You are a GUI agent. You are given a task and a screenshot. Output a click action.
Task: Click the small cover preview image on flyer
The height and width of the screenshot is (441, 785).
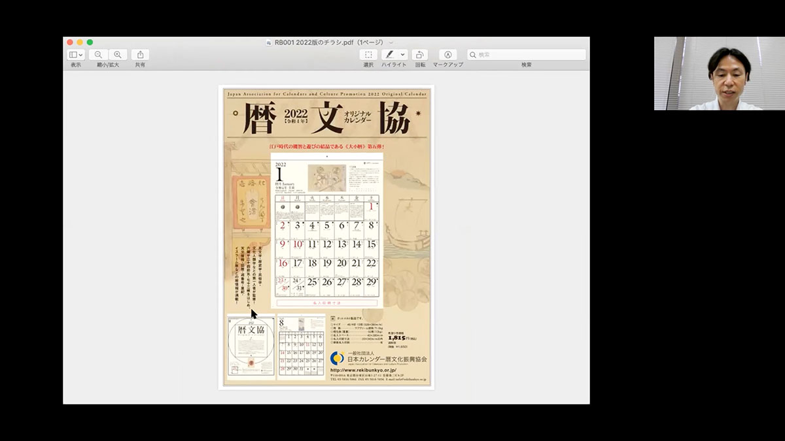251,348
